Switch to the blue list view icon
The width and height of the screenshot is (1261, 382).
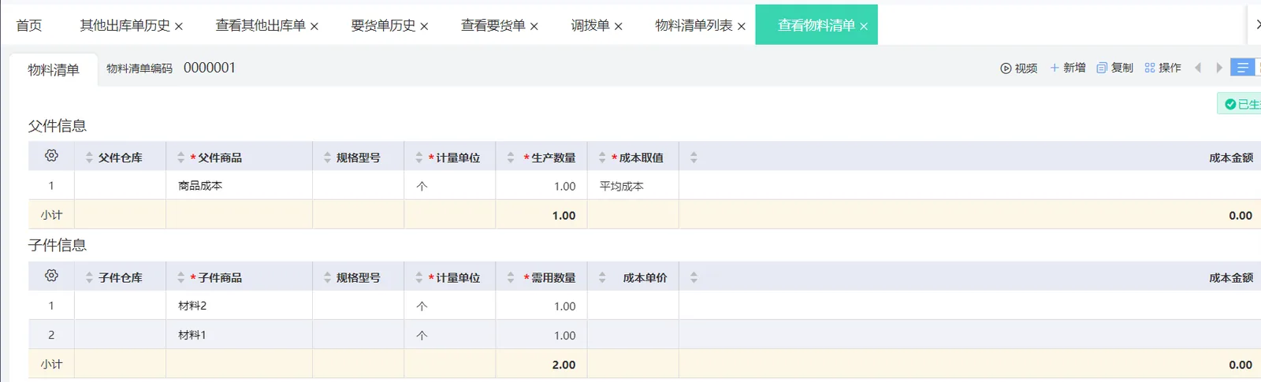1242,68
